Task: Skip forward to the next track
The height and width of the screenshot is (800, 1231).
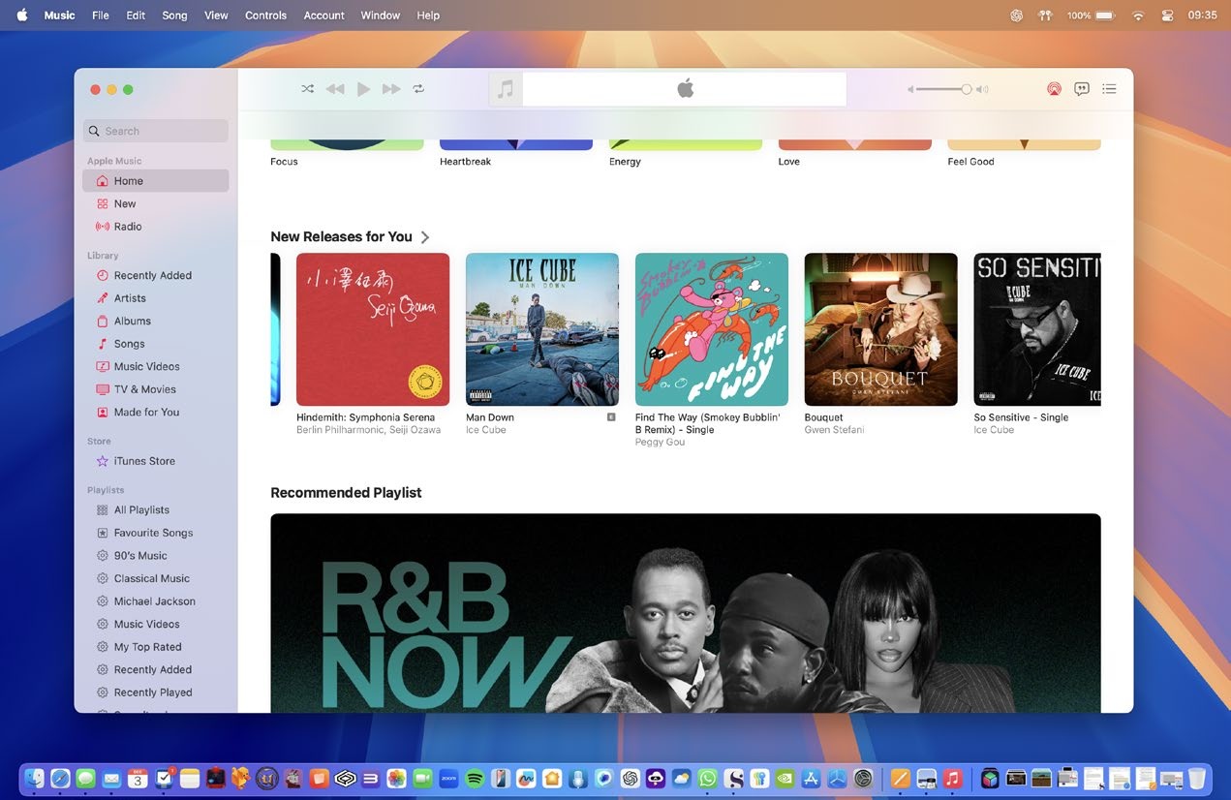Action: point(391,89)
